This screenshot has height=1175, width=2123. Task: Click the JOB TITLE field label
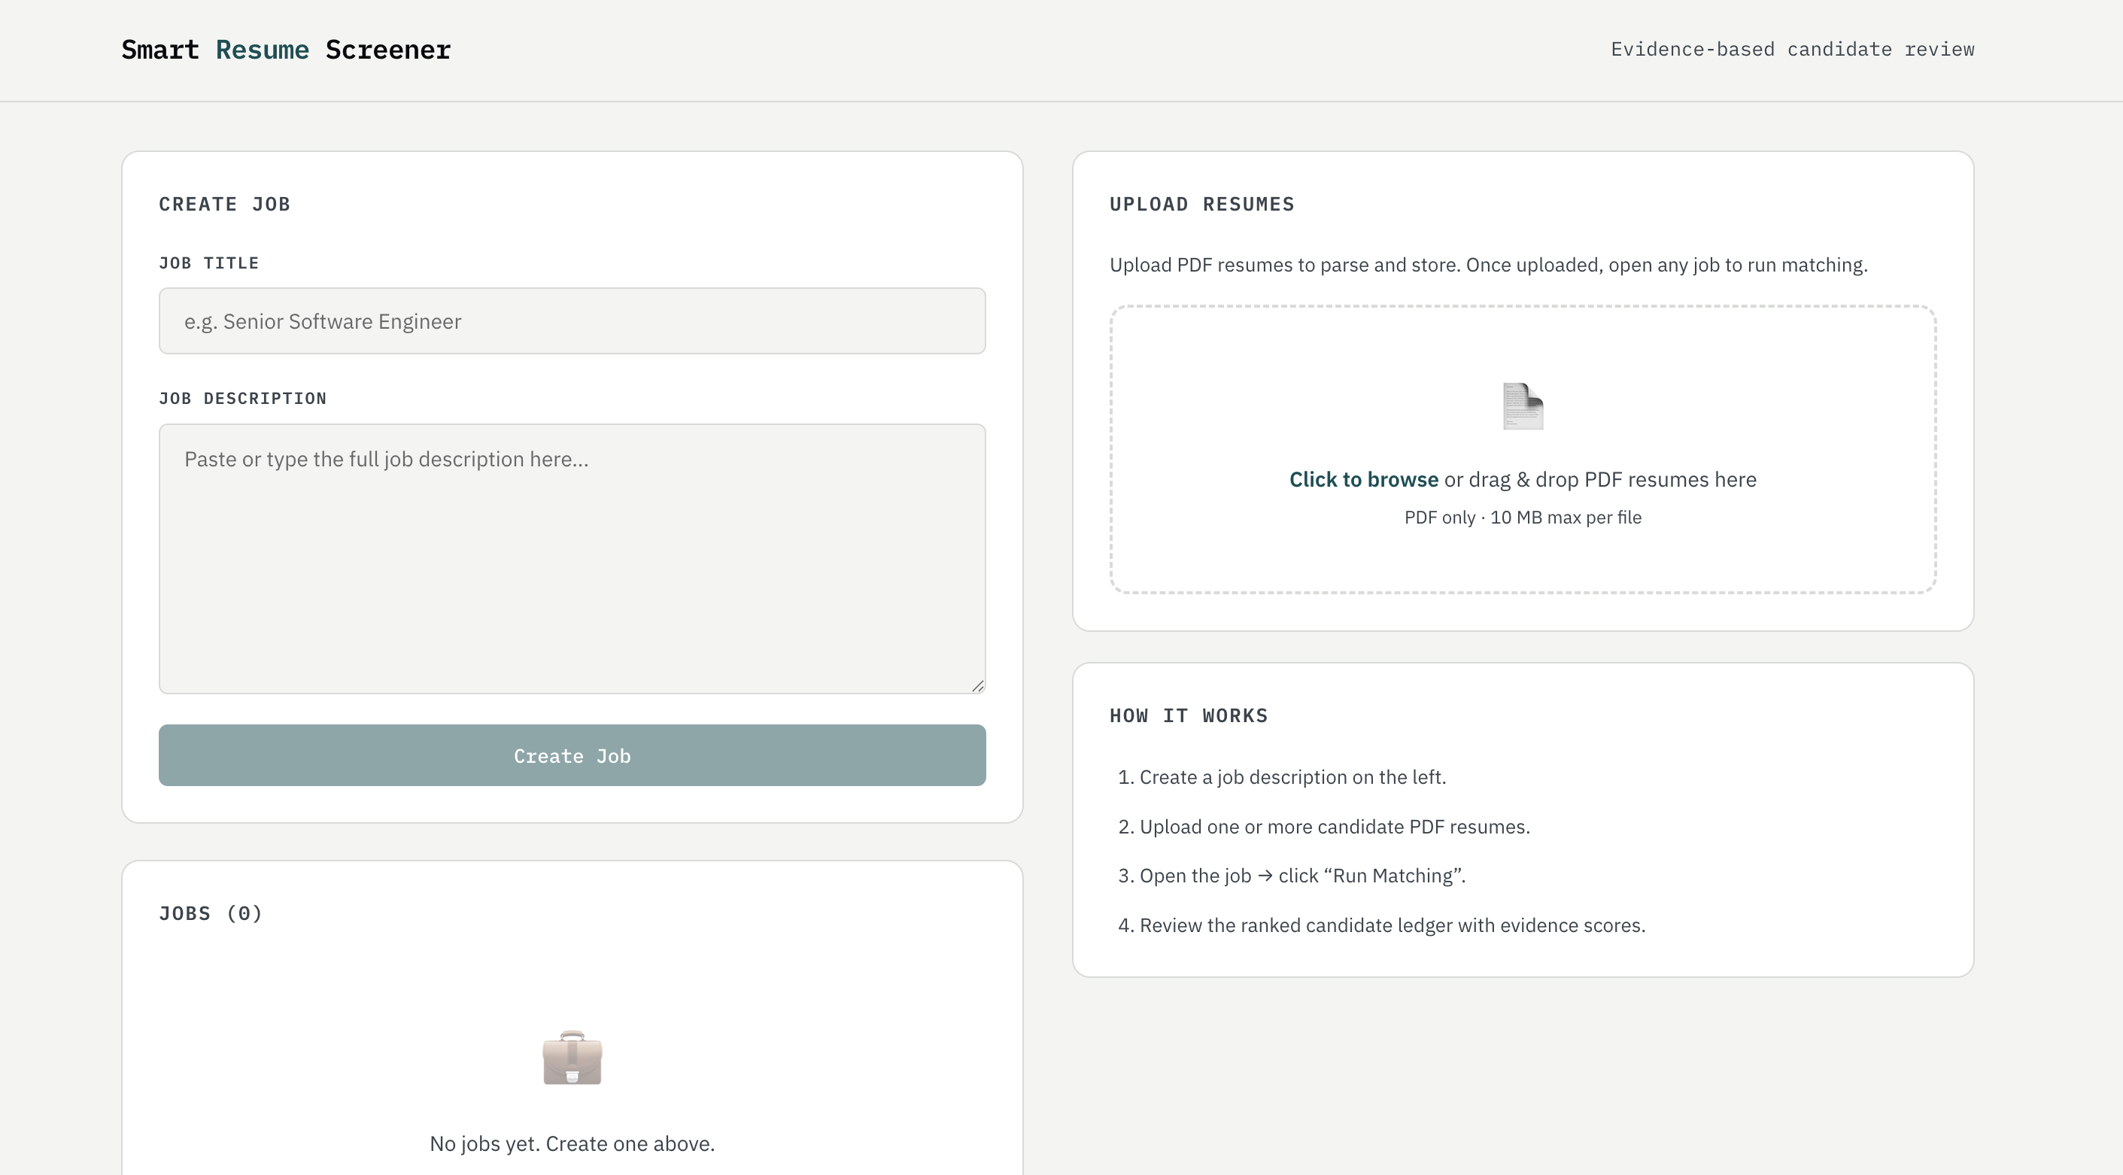pyautogui.click(x=208, y=263)
